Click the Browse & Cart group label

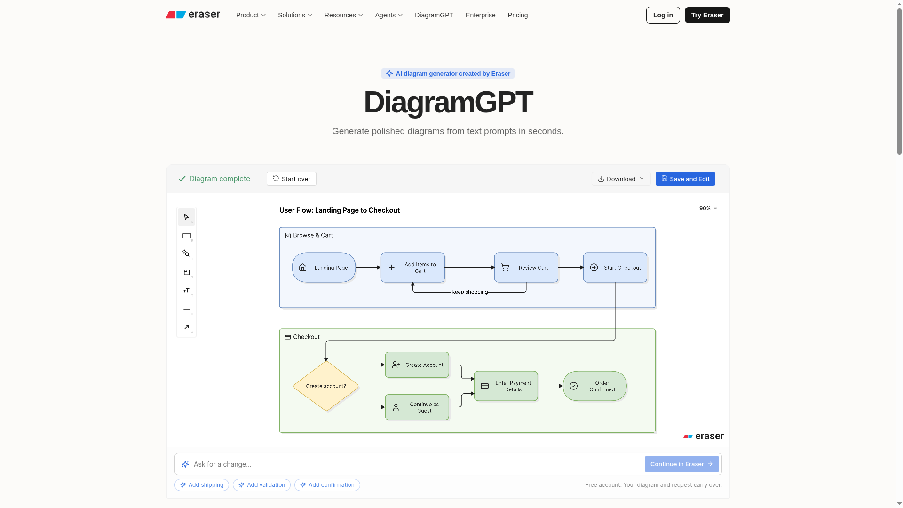(x=313, y=235)
